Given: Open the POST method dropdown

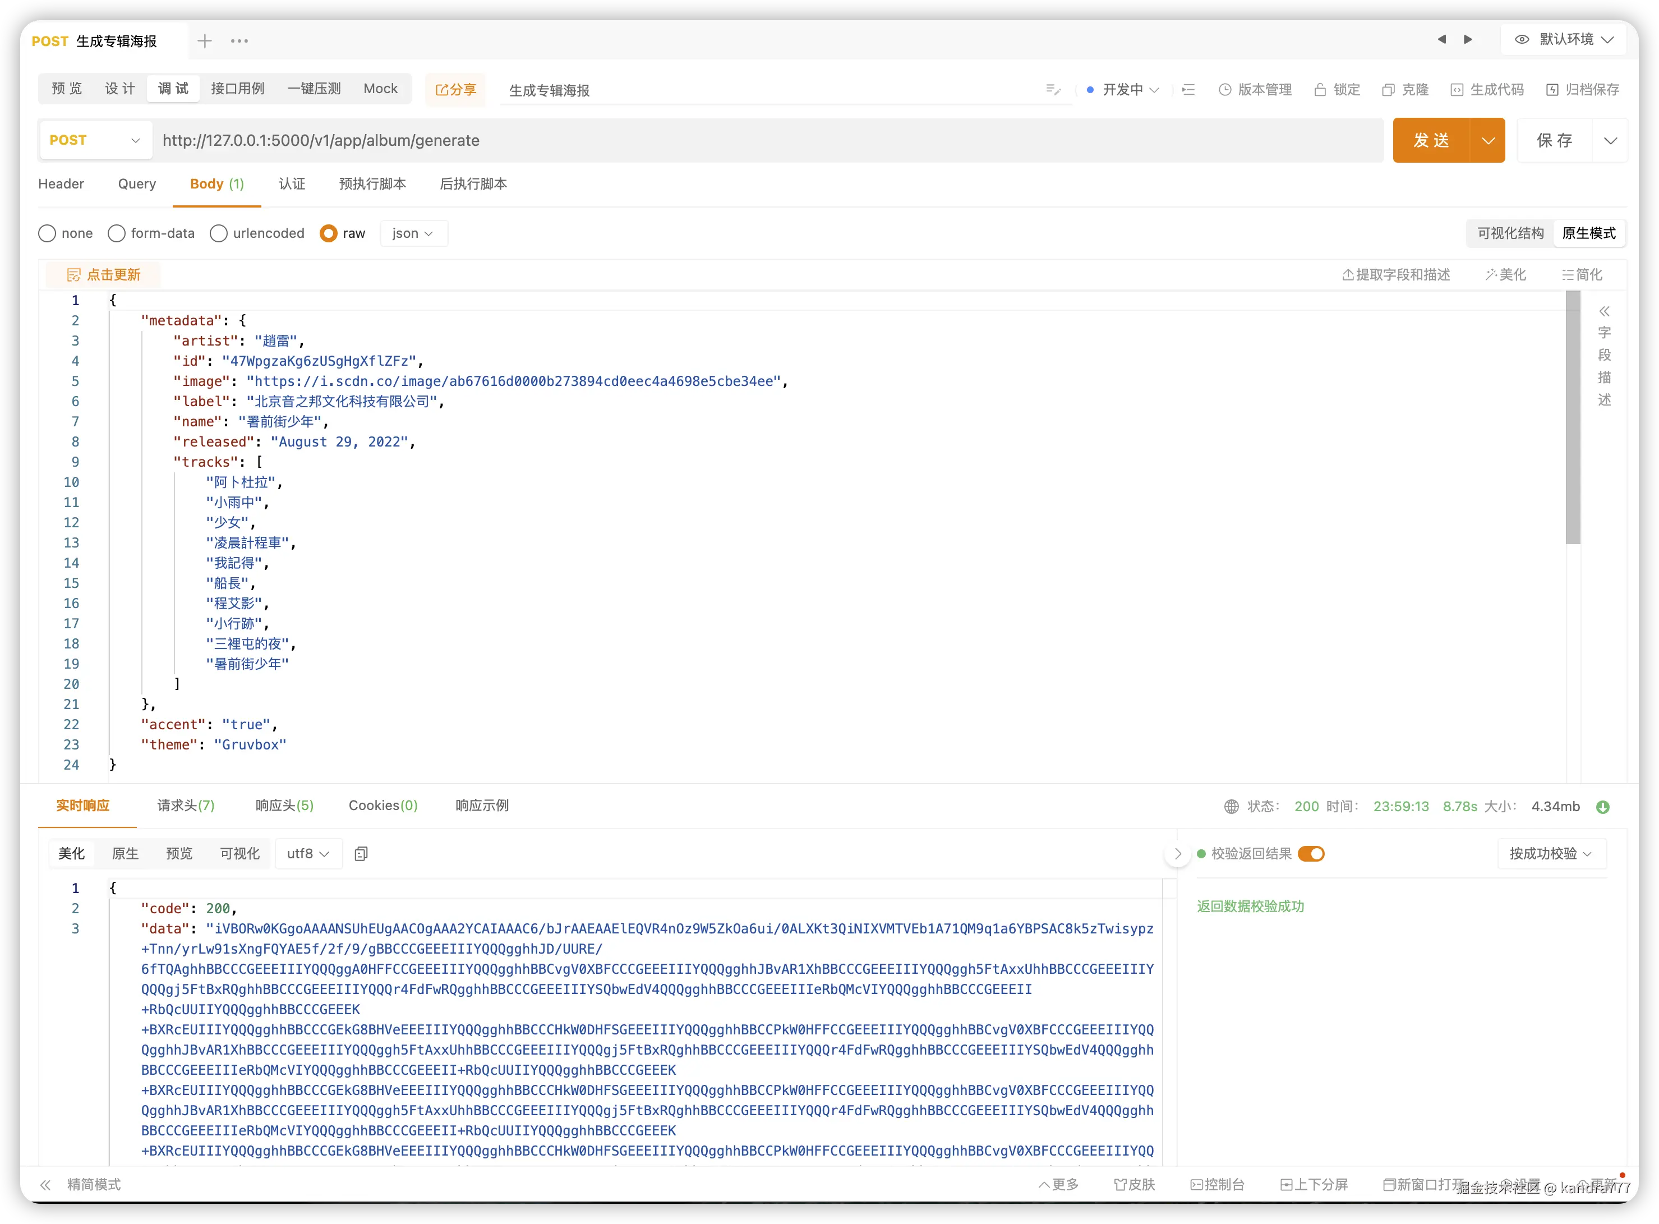Looking at the screenshot, I should pos(95,140).
